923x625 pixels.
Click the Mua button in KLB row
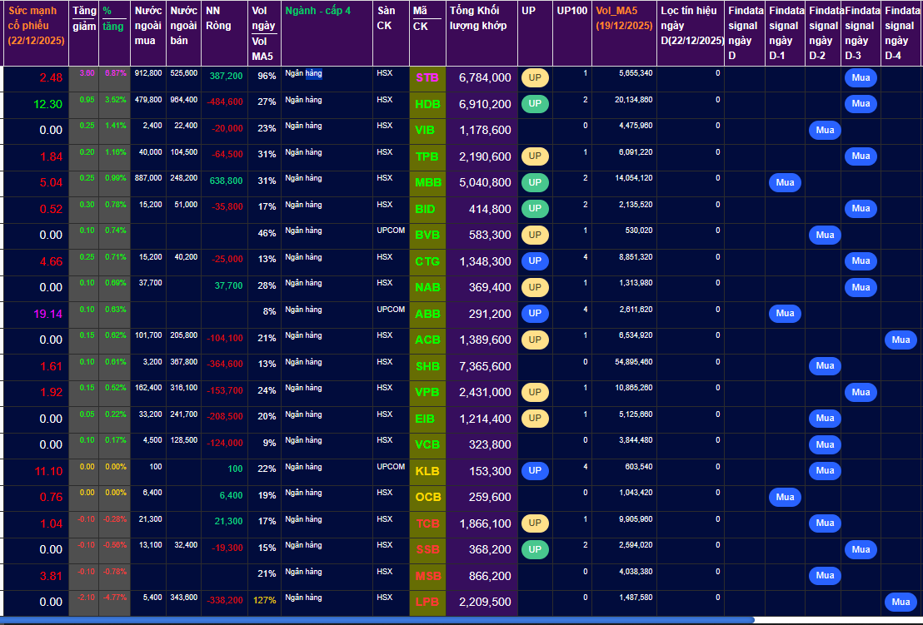(x=825, y=470)
